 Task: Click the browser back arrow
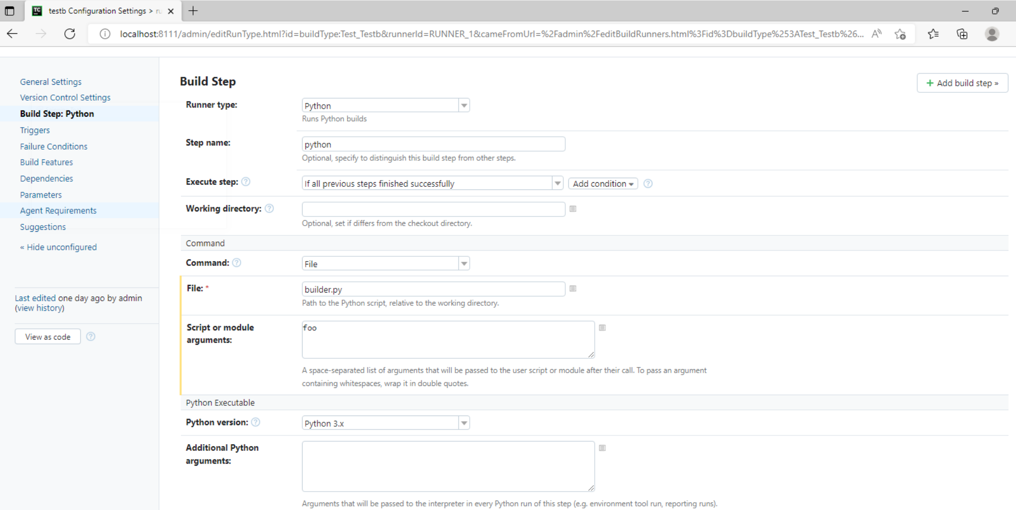click(12, 34)
